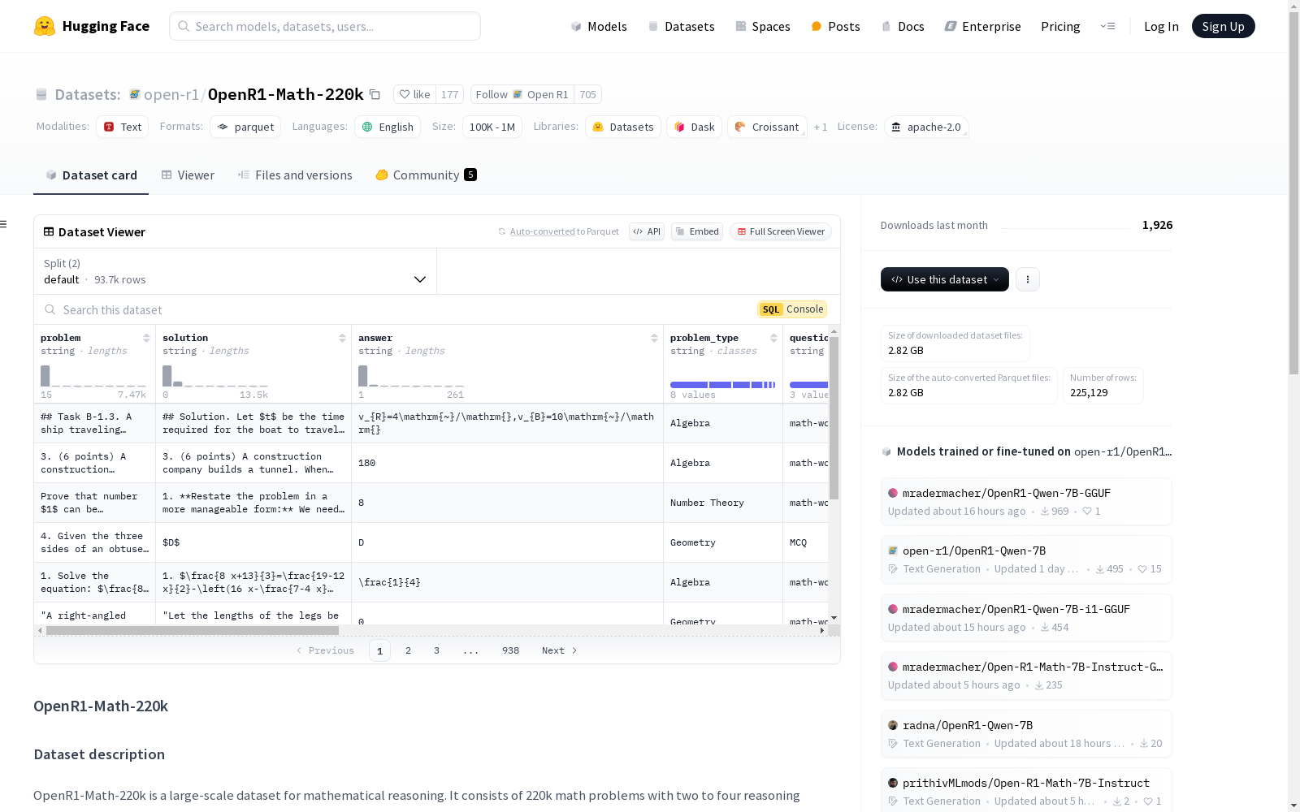
Task: Click the Embed button
Action: coord(697,231)
